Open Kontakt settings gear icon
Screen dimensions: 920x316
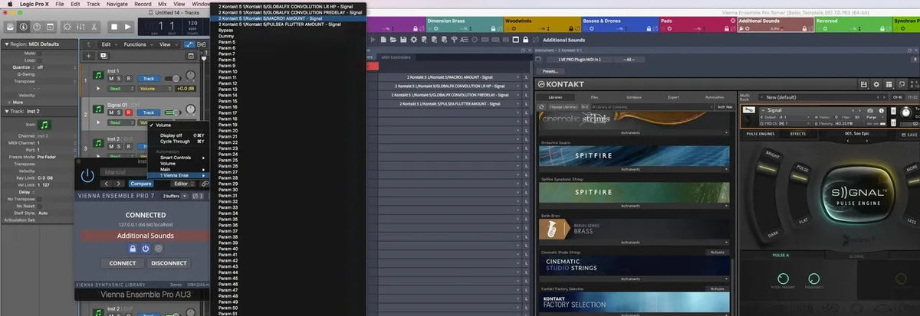[877, 83]
